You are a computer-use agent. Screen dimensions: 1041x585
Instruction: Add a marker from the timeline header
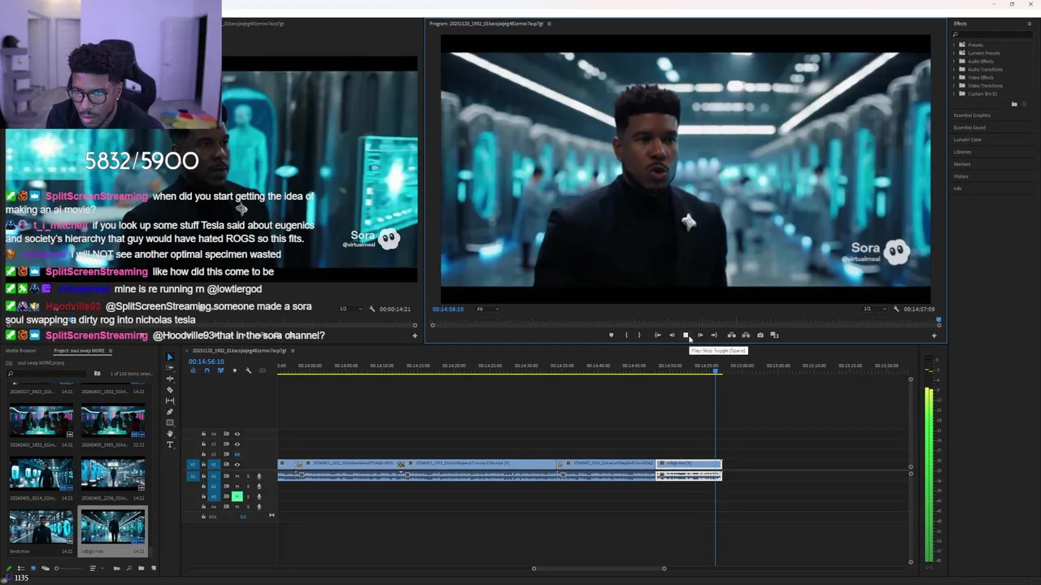click(235, 370)
